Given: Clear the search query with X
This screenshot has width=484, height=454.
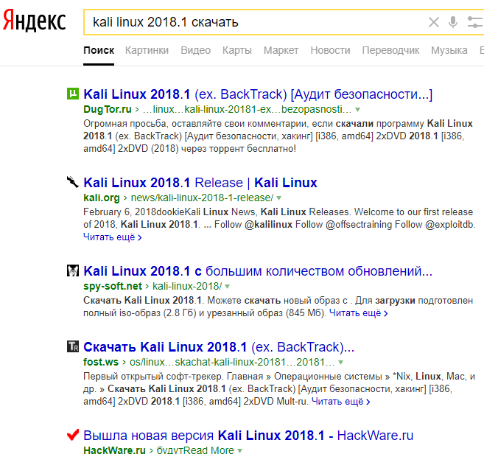Looking at the screenshot, I should tap(434, 22).
